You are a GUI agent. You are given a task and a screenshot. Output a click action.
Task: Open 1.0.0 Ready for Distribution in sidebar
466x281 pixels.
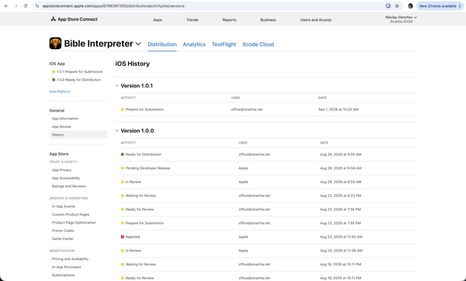(79, 80)
